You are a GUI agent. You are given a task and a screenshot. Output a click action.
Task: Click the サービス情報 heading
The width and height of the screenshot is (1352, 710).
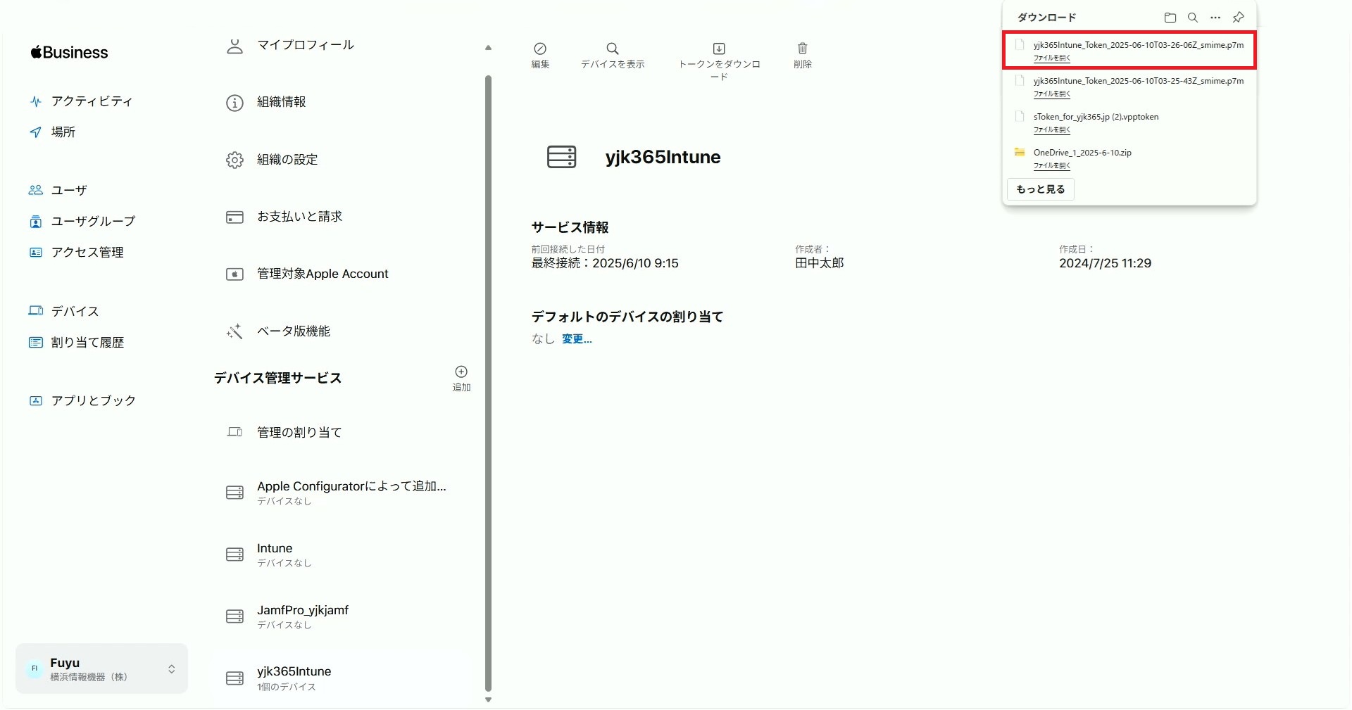(570, 228)
